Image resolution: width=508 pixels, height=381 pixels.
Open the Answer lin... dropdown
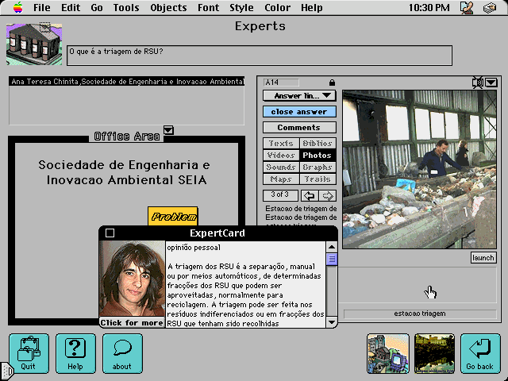tap(299, 96)
